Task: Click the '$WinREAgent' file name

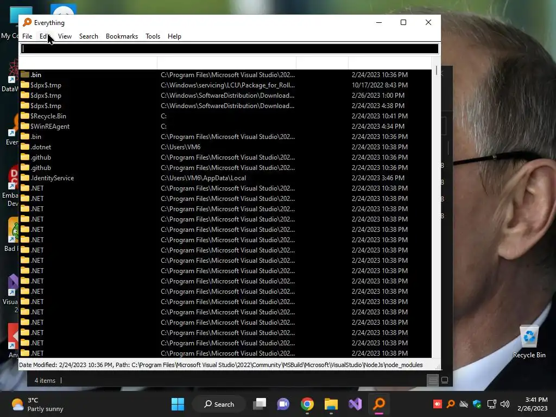Action: click(50, 126)
